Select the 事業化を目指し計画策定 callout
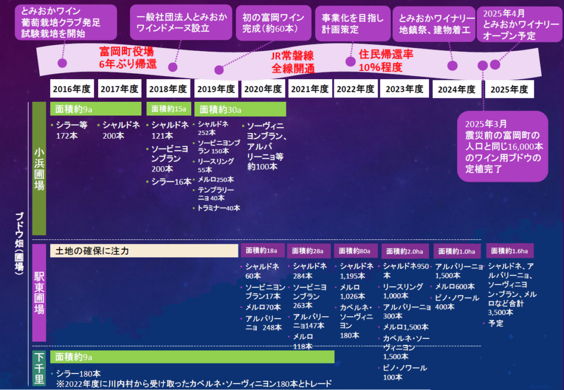 click(352, 24)
